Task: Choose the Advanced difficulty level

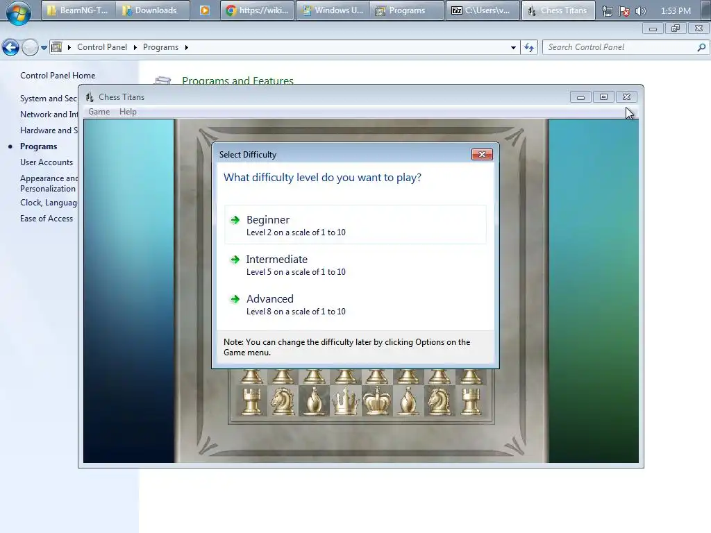Action: [x=355, y=304]
